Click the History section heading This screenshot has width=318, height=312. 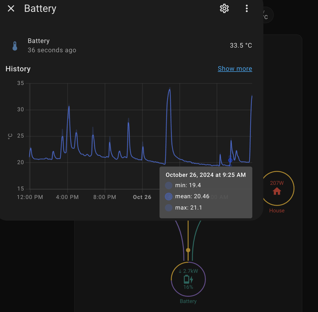click(18, 69)
